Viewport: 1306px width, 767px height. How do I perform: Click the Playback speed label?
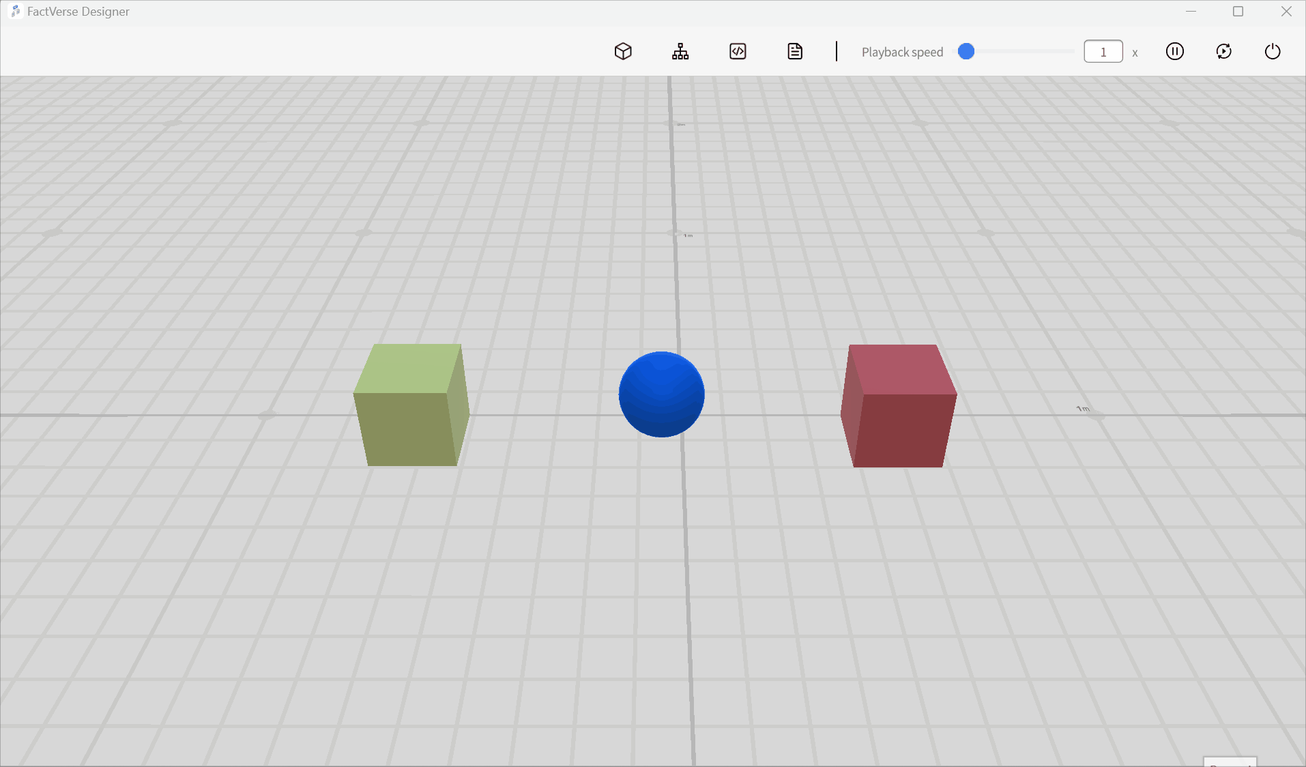pyautogui.click(x=901, y=51)
